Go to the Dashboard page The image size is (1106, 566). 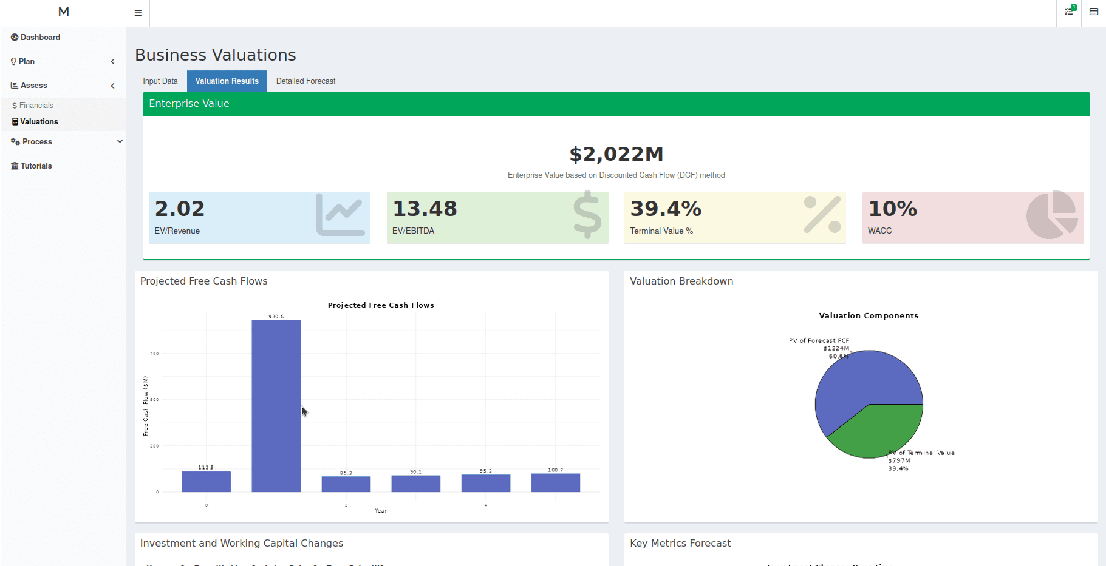click(x=40, y=38)
